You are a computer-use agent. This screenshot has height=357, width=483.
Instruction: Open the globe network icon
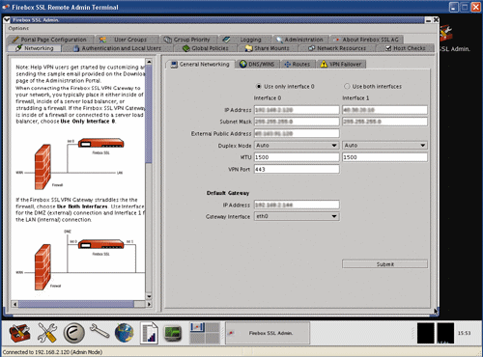tap(125, 333)
